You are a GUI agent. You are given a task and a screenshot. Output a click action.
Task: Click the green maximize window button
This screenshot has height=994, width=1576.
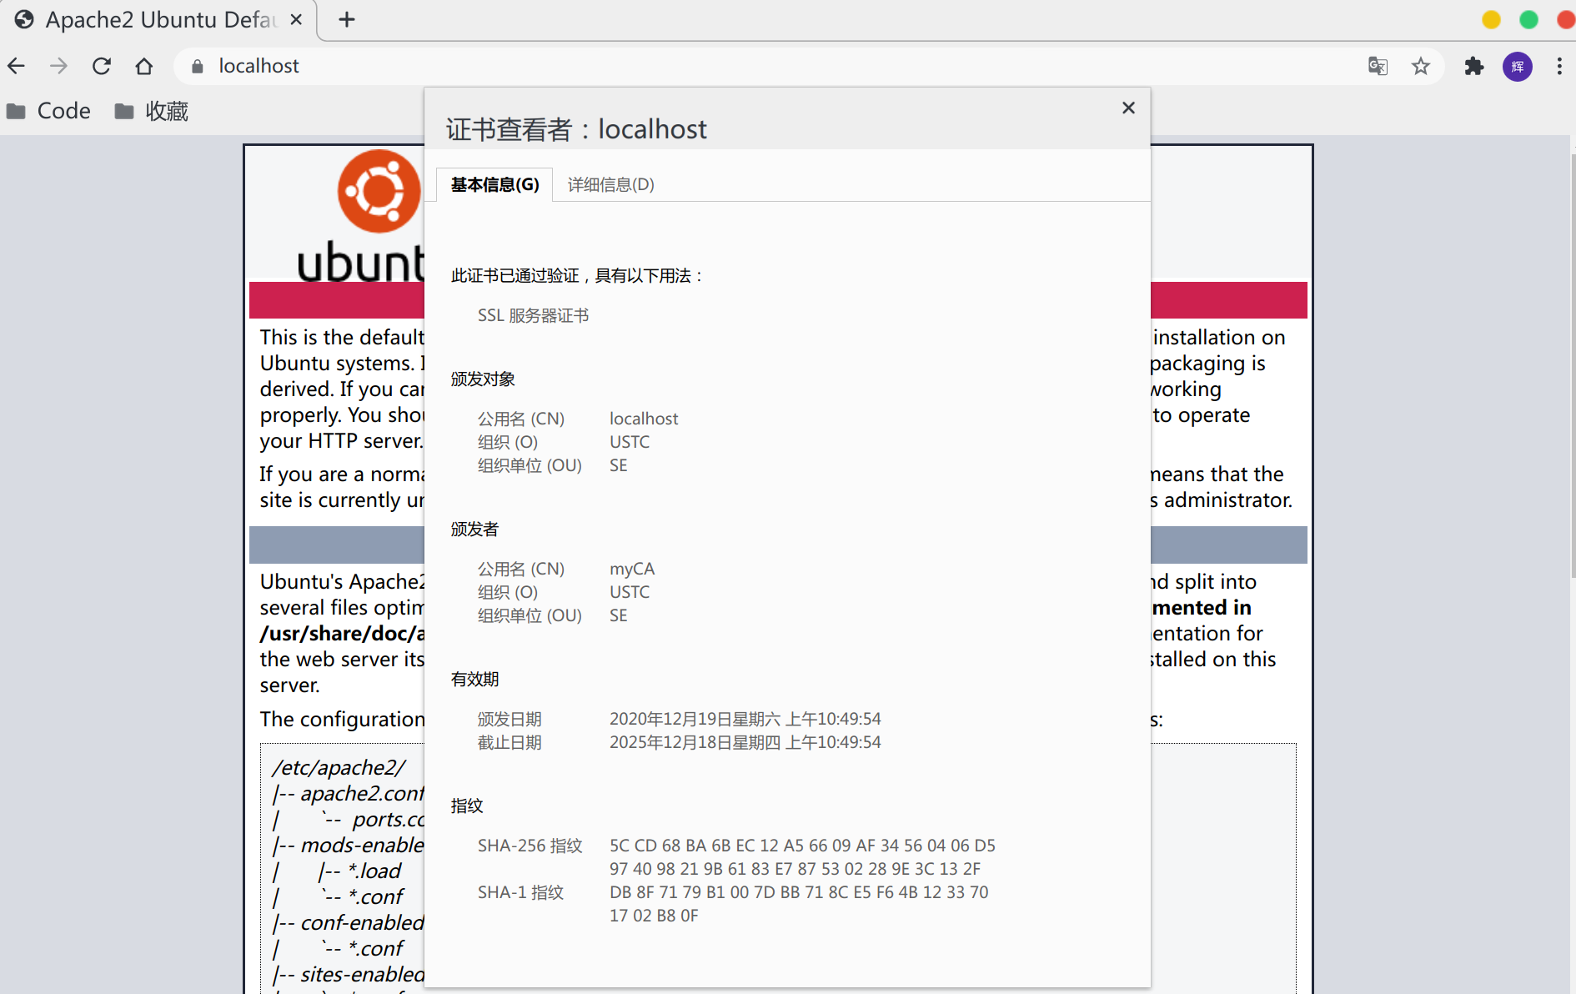1528,19
